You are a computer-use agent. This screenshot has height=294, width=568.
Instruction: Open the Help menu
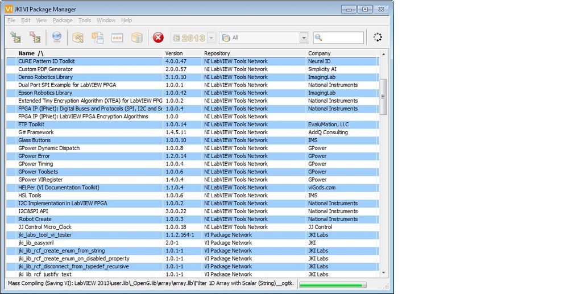coord(126,20)
